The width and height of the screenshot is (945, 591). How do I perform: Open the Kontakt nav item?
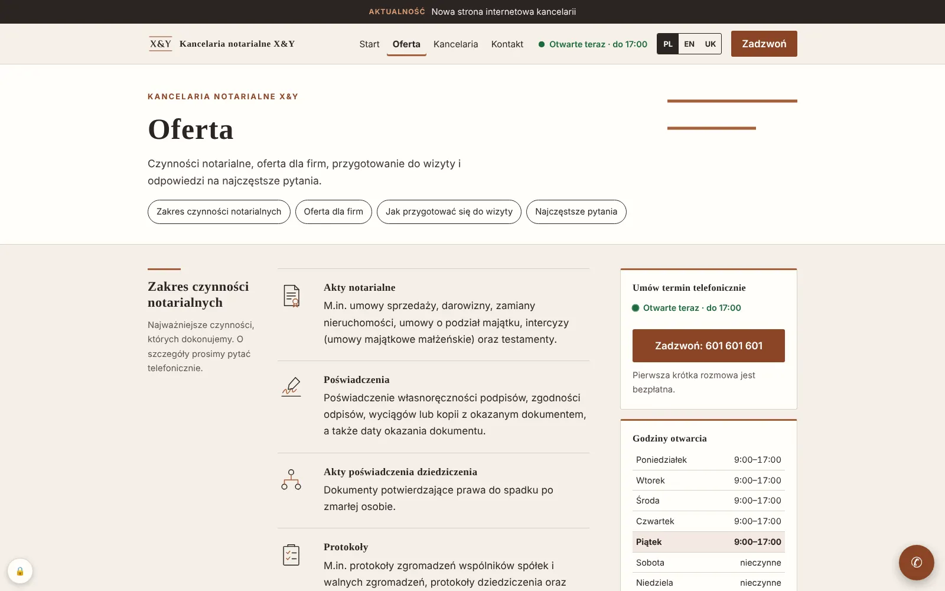(507, 44)
